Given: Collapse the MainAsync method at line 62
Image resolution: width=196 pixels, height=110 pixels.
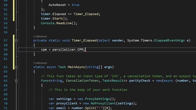Looking at the screenshot, I should tap(16, 67).
